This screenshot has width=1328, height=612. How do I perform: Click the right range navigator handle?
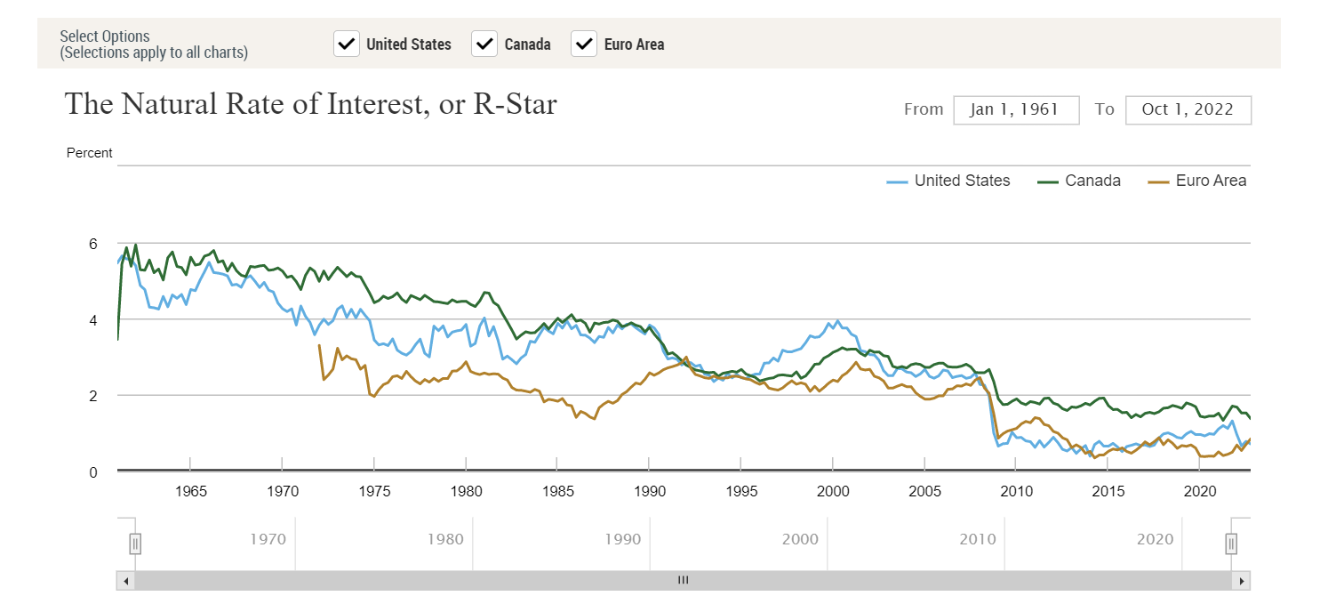click(x=1231, y=543)
